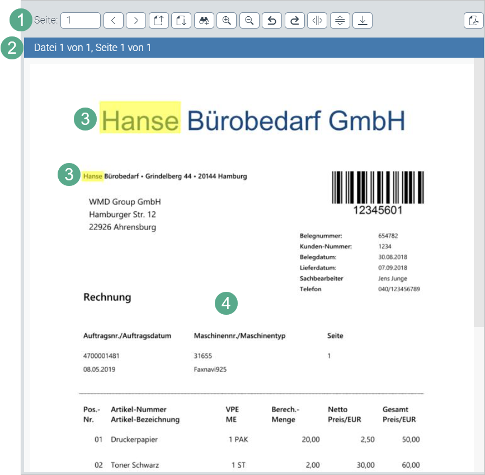Fit the document to page width

click(317, 20)
